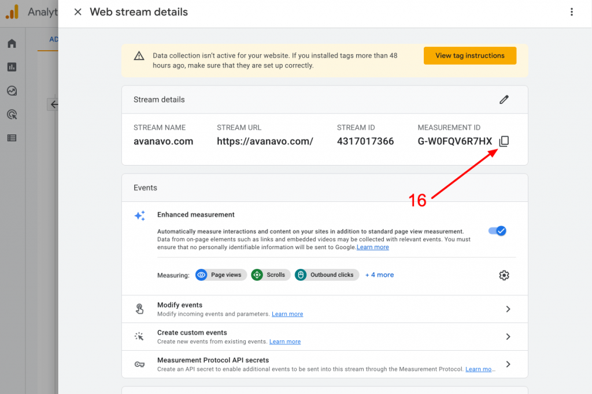This screenshot has width=592, height=394.
Task: Select the stream URL https://avanavo.com/
Action: click(x=265, y=141)
